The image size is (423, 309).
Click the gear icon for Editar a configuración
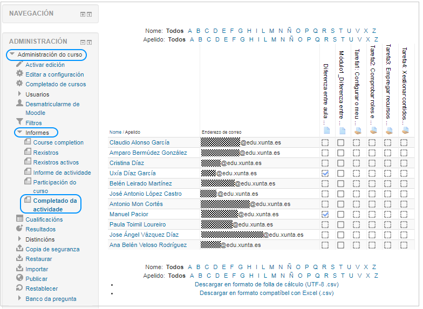[20, 74]
